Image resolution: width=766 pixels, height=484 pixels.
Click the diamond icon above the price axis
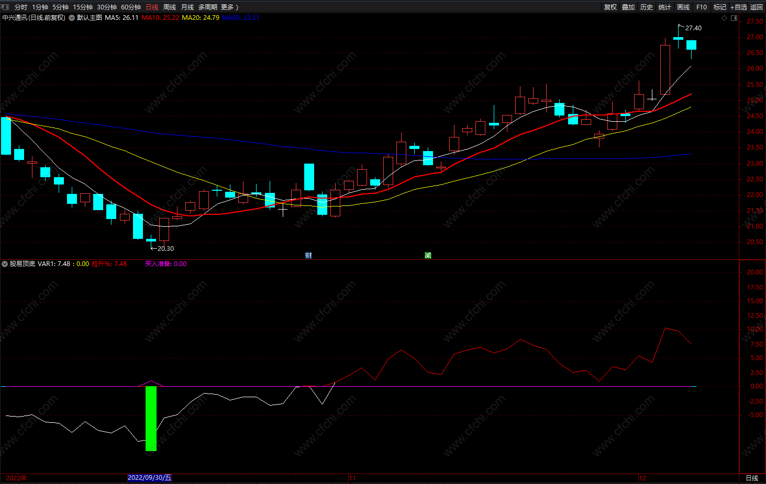[725, 18]
